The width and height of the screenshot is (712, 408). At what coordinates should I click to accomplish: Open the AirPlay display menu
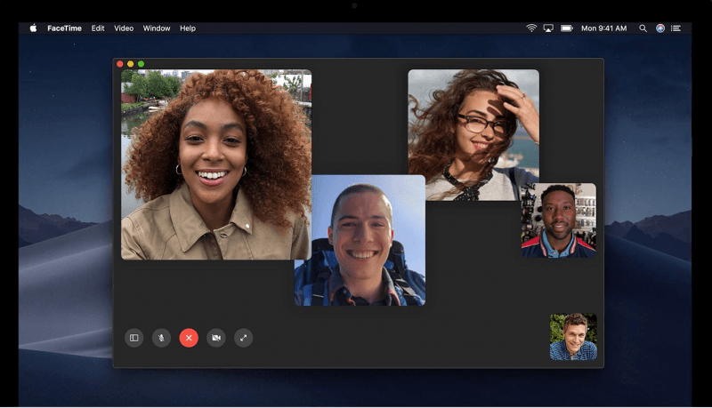548,28
